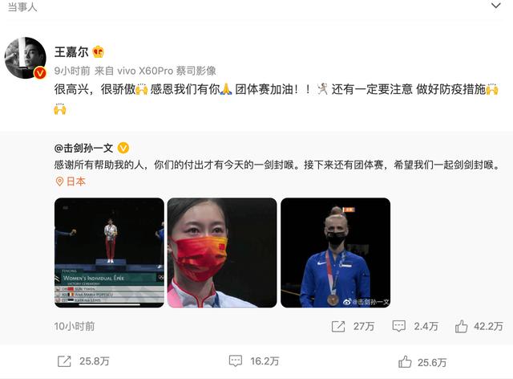Click the heart badge beside 王嘉尔
The image size is (513, 379).
click(x=98, y=52)
